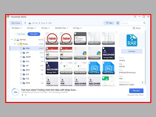Click the drive icon in breadcrumb
156x117 pixels.
[x=30, y=23]
